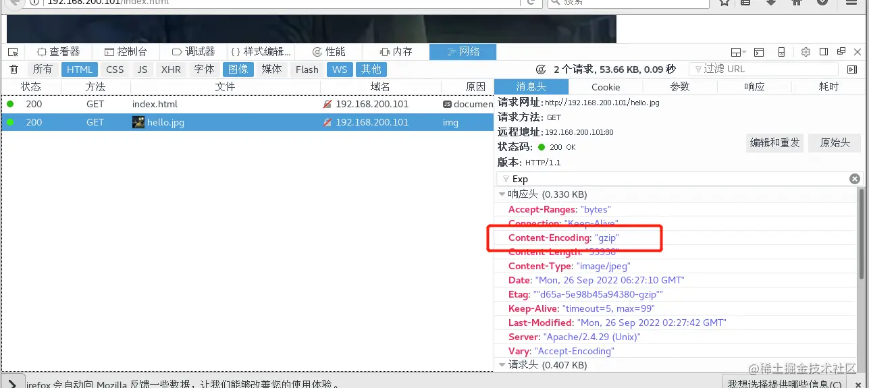Switch to the 调试器 tab
Image resolution: width=869 pixels, height=388 pixels.
pos(193,52)
